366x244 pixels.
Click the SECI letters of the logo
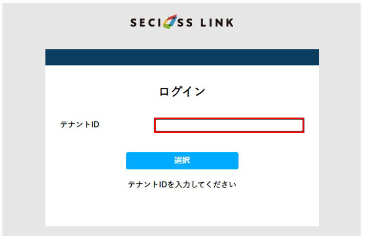pos(146,22)
